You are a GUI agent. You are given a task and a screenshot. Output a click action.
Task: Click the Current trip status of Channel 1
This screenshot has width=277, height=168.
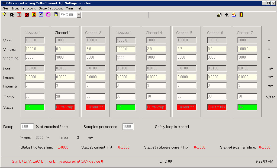(65, 107)
